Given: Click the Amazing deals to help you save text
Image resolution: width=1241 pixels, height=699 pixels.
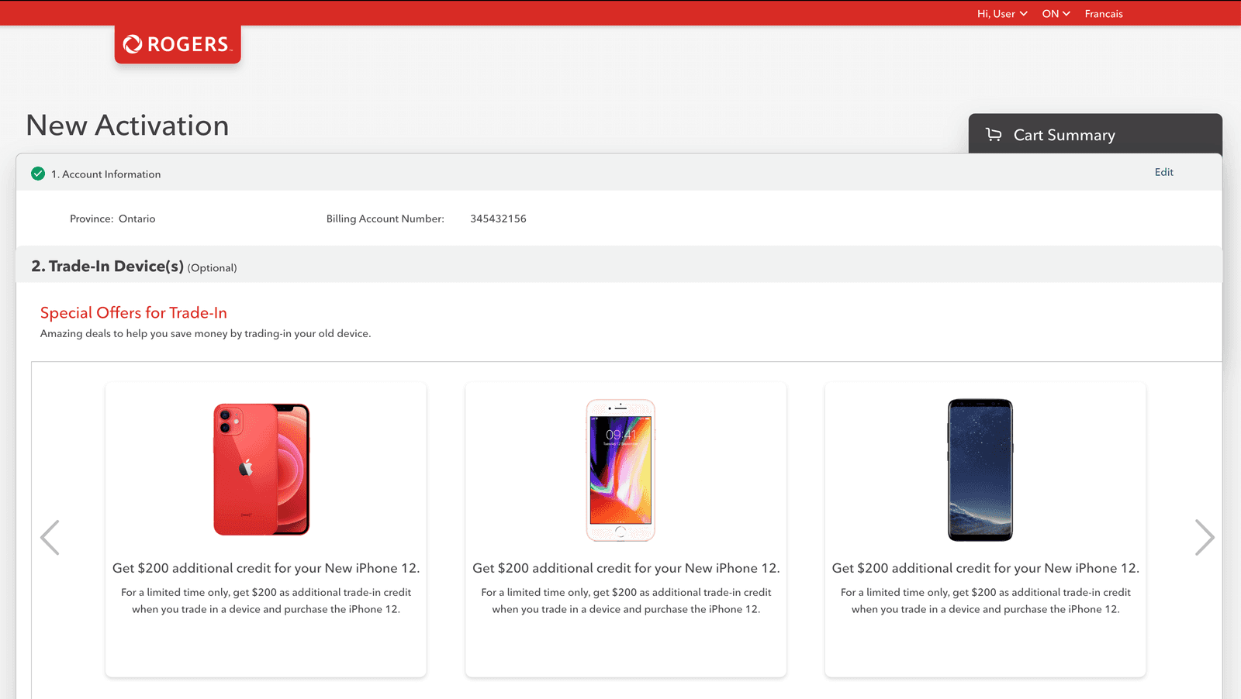Looking at the screenshot, I should [x=206, y=333].
